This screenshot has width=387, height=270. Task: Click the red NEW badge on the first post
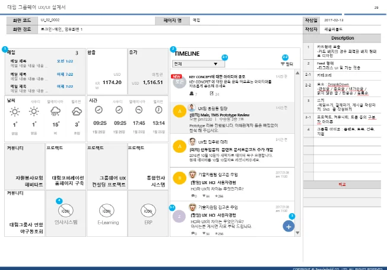[176, 76]
